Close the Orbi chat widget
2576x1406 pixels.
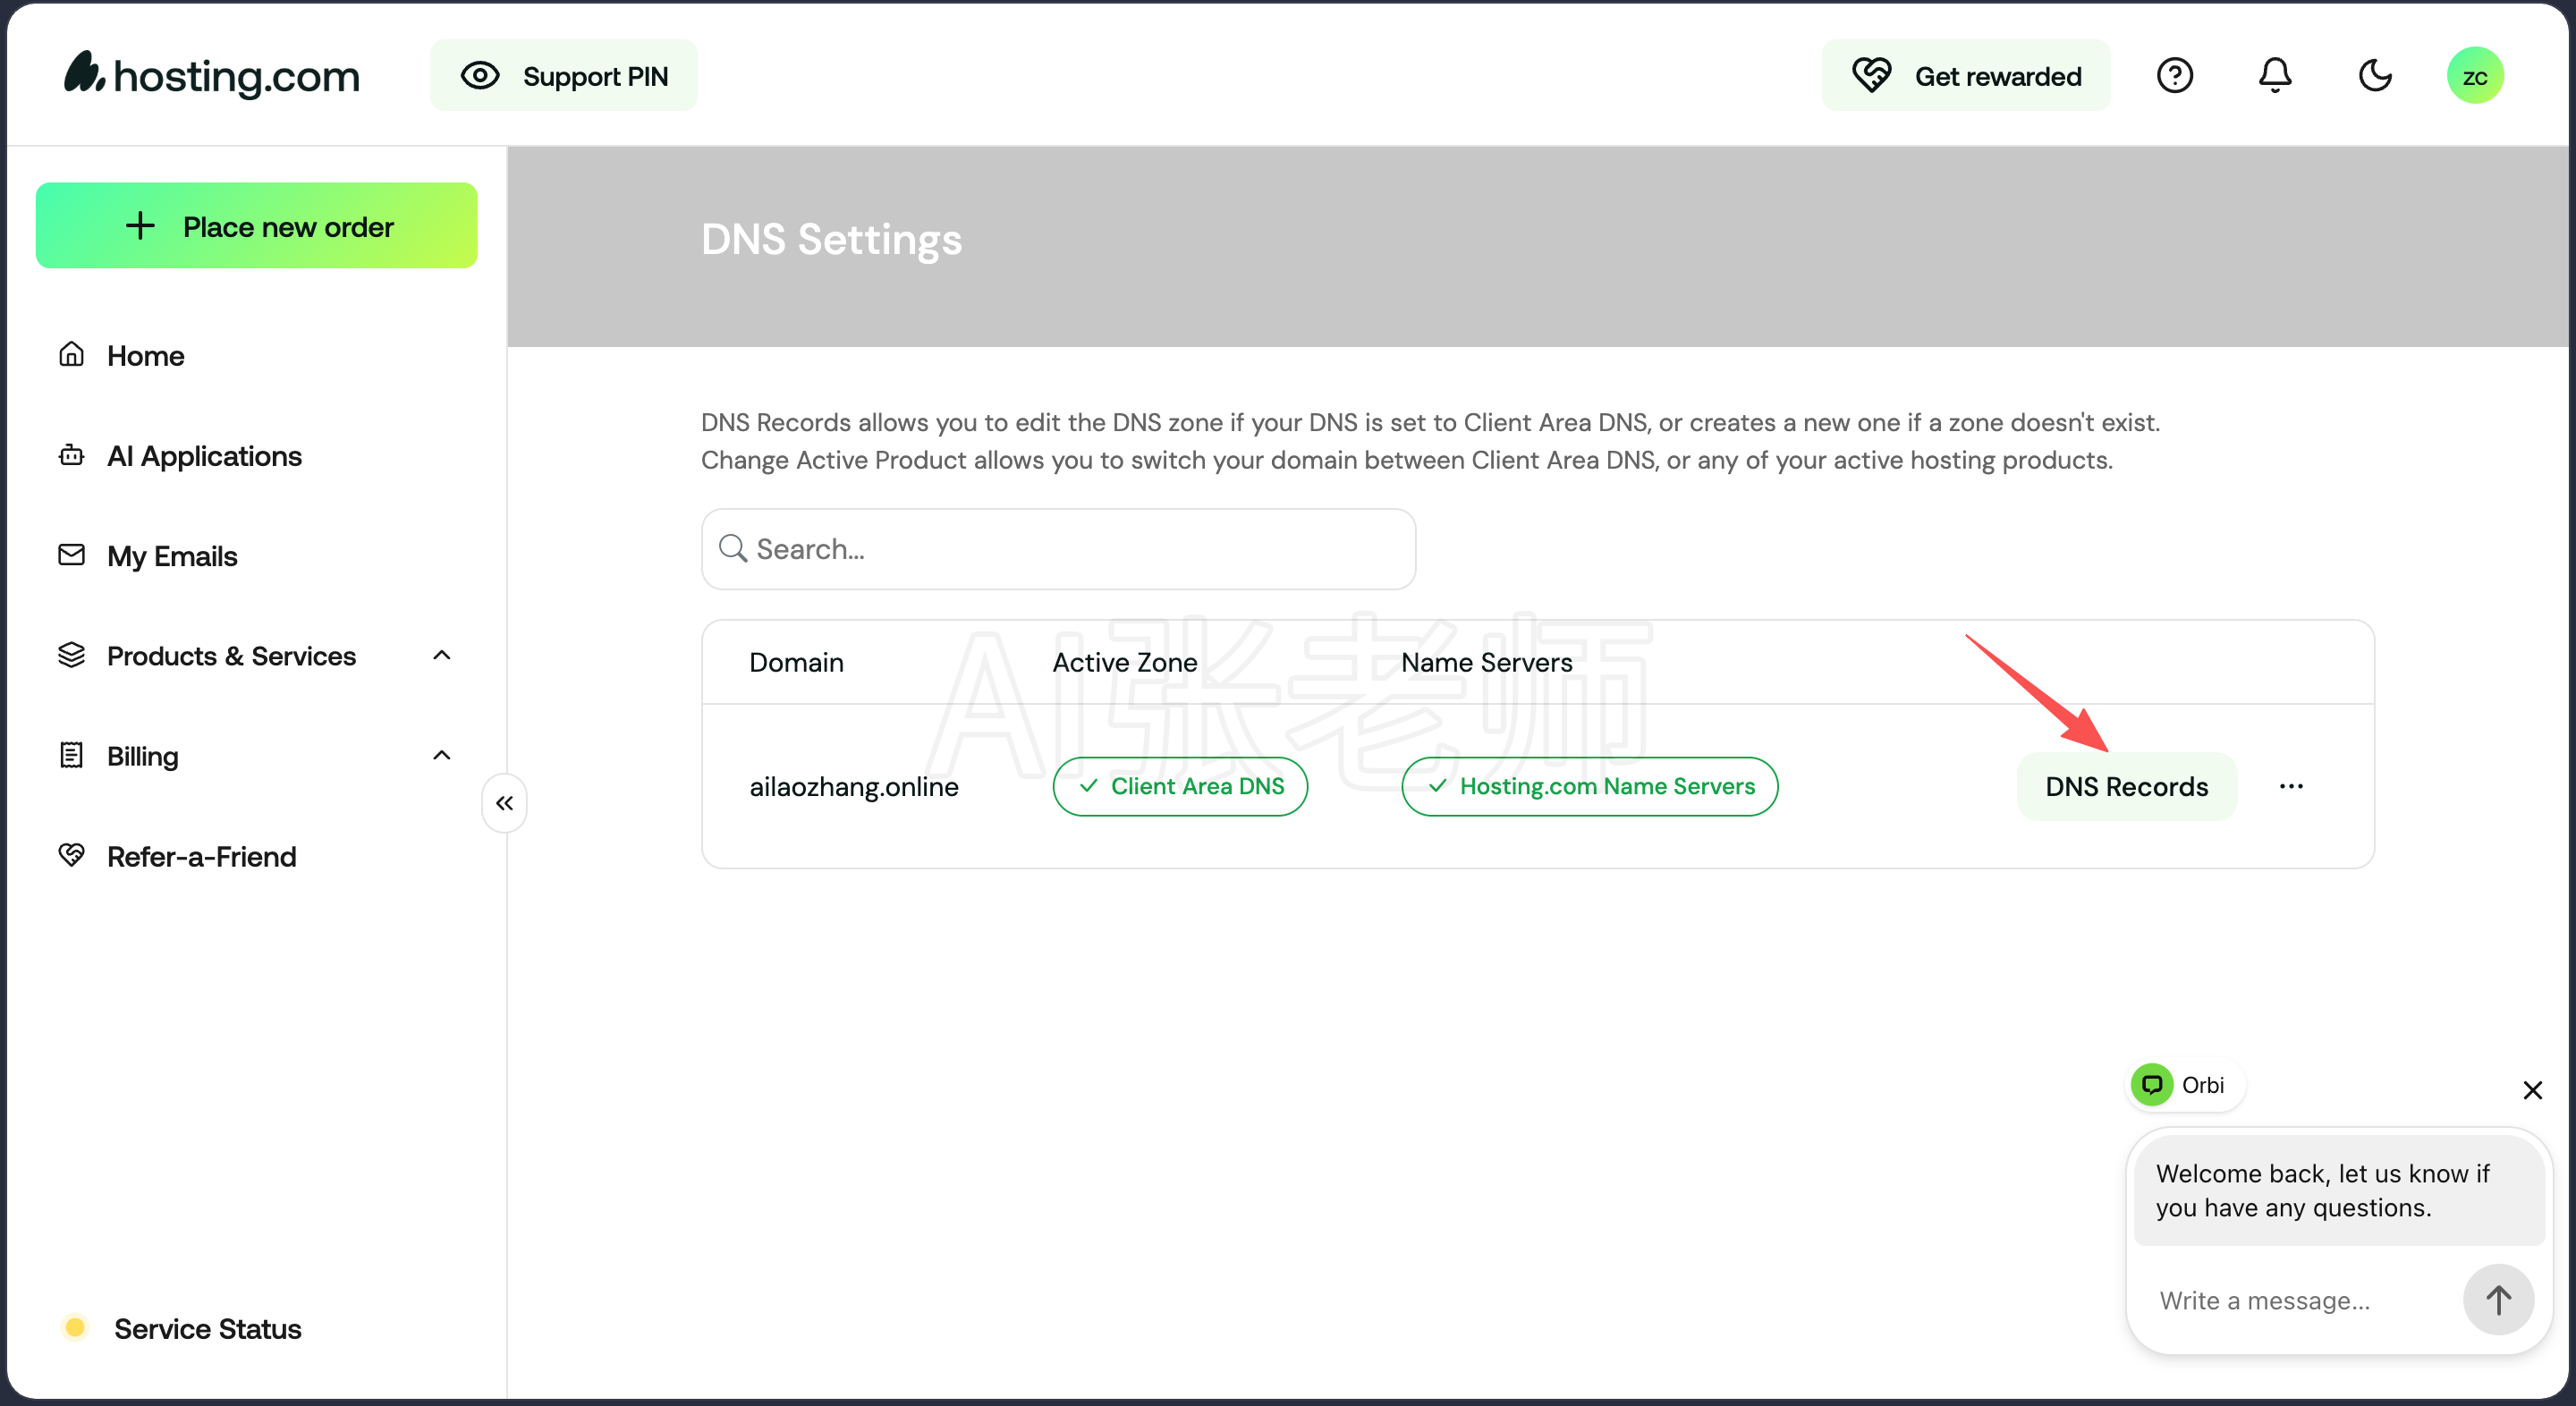tap(2533, 1090)
